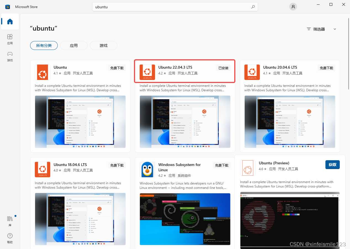
Task: Open the Windows Subsystem for Linux screenshot
Action: [x=185, y=219]
